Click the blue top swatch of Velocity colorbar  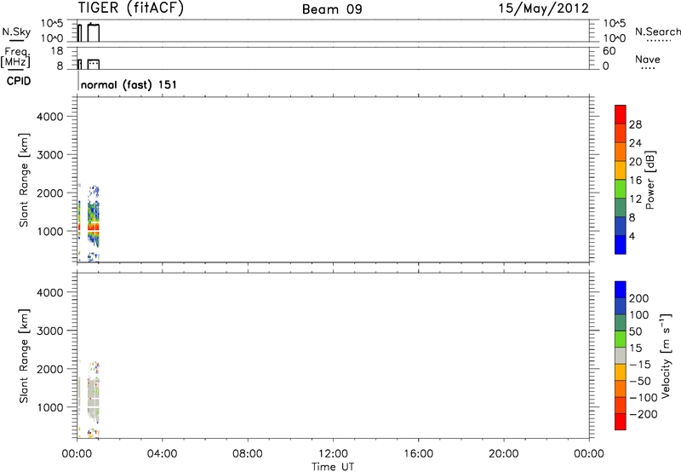(x=621, y=290)
